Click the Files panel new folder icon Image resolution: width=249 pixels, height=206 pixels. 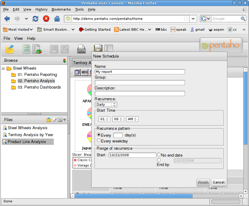[49, 120]
